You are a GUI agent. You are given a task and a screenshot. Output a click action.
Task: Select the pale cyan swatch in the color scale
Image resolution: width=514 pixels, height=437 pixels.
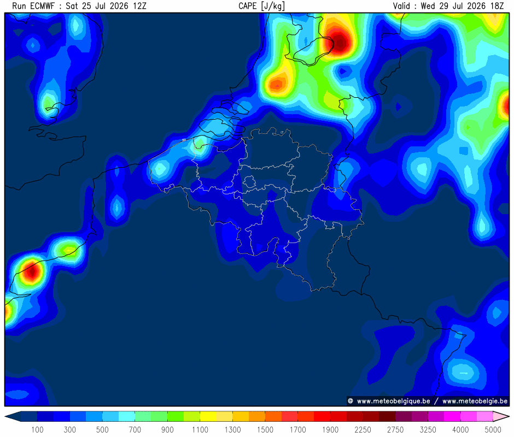click(x=127, y=416)
